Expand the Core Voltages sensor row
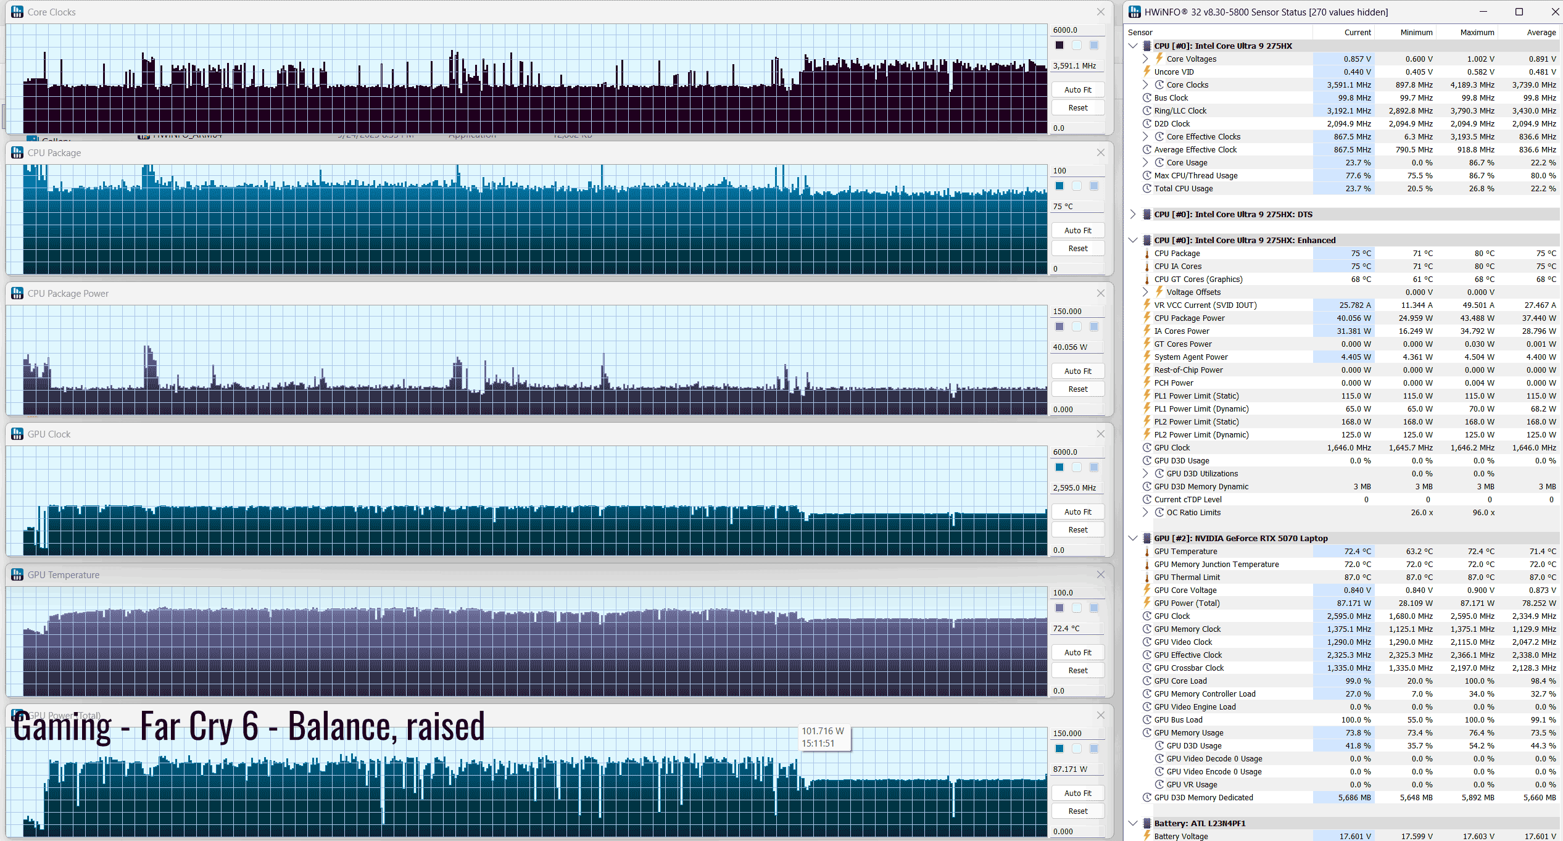The width and height of the screenshot is (1563, 841). (x=1145, y=59)
